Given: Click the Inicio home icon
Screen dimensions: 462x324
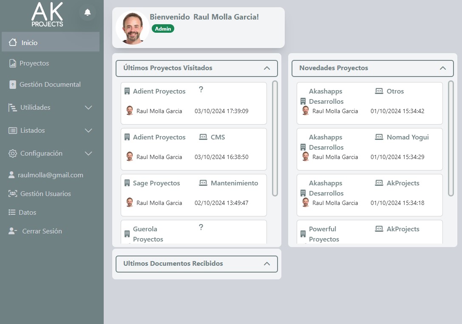Looking at the screenshot, I should coord(13,42).
